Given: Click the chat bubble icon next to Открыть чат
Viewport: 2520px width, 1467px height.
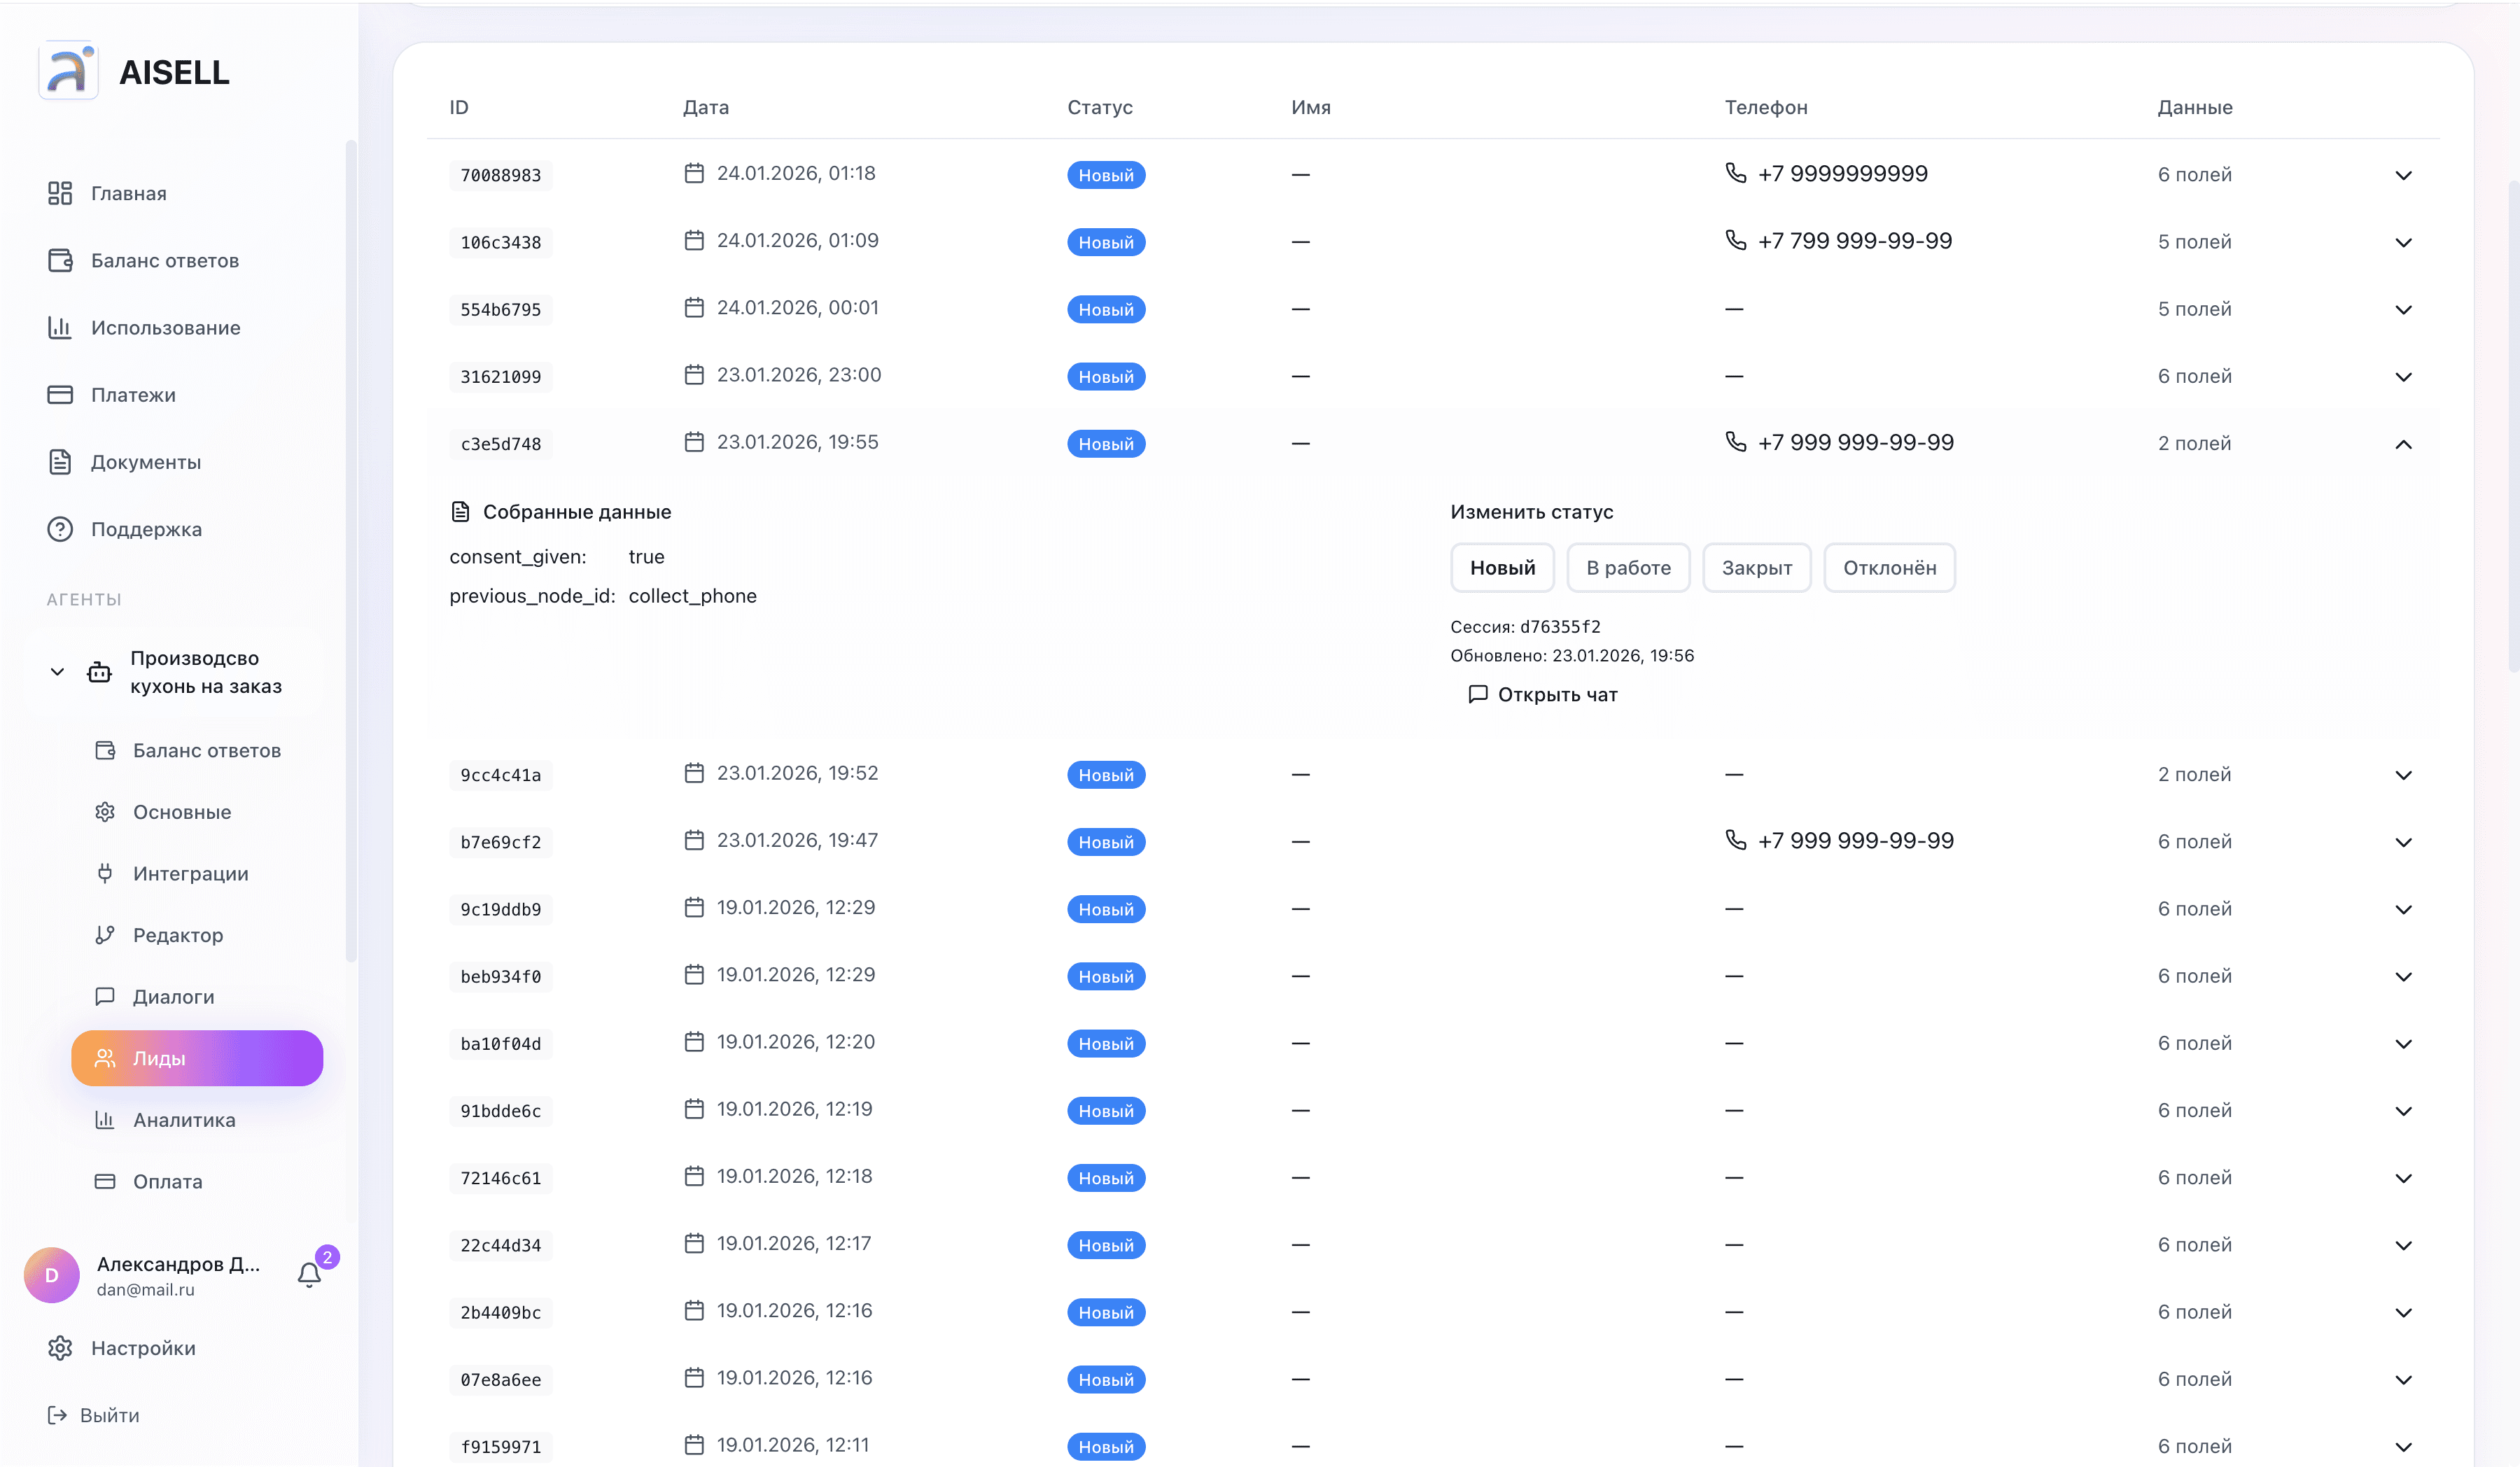Looking at the screenshot, I should coord(1477,694).
